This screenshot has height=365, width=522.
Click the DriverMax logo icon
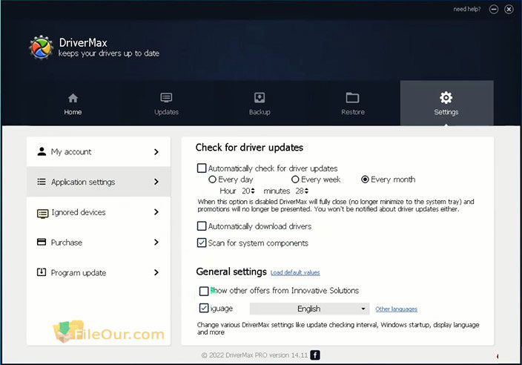41,47
